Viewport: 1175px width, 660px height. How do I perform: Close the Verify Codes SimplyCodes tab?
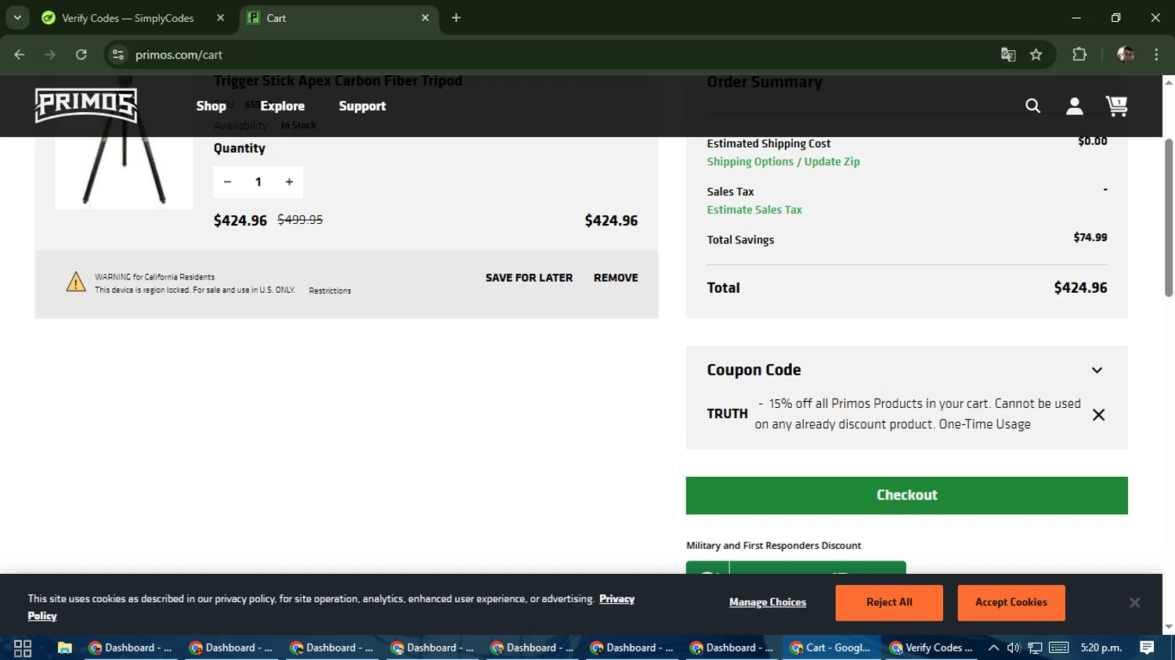pos(220,17)
